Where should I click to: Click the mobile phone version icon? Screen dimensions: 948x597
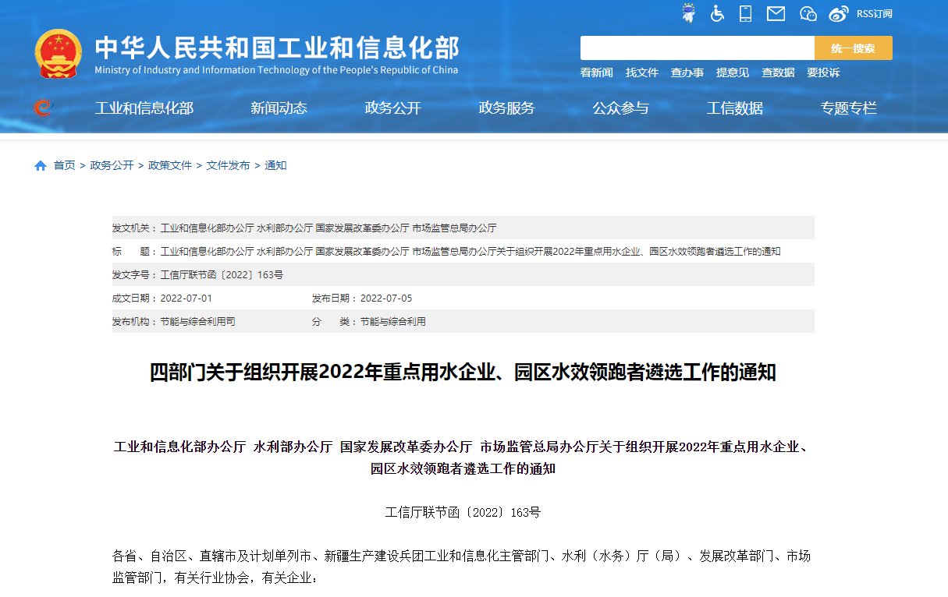coord(745,13)
